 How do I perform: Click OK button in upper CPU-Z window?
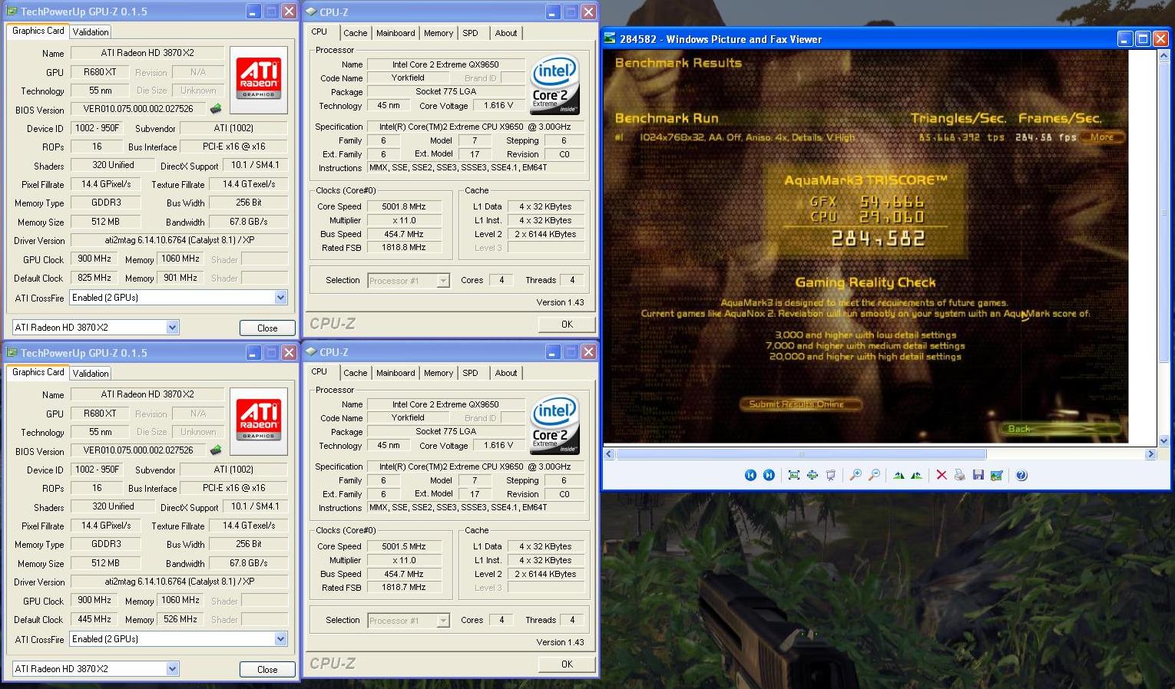tap(567, 324)
